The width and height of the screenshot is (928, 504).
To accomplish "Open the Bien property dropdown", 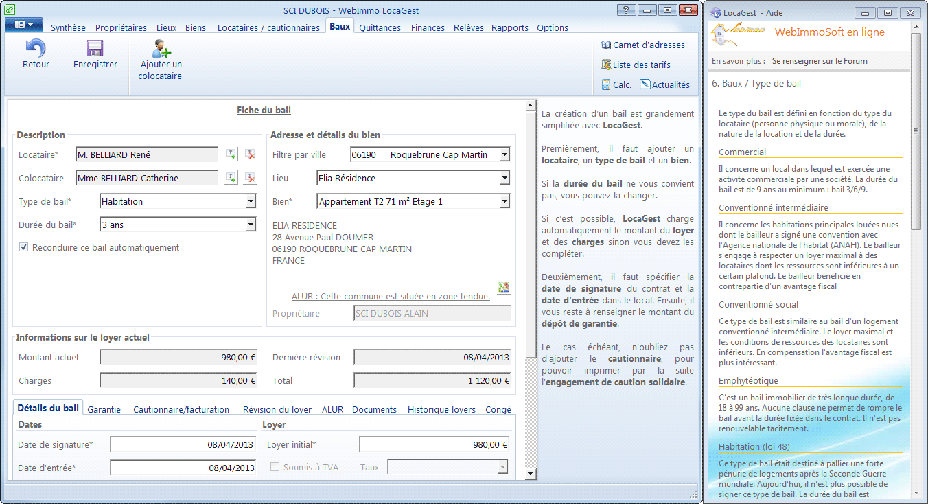I will [504, 201].
